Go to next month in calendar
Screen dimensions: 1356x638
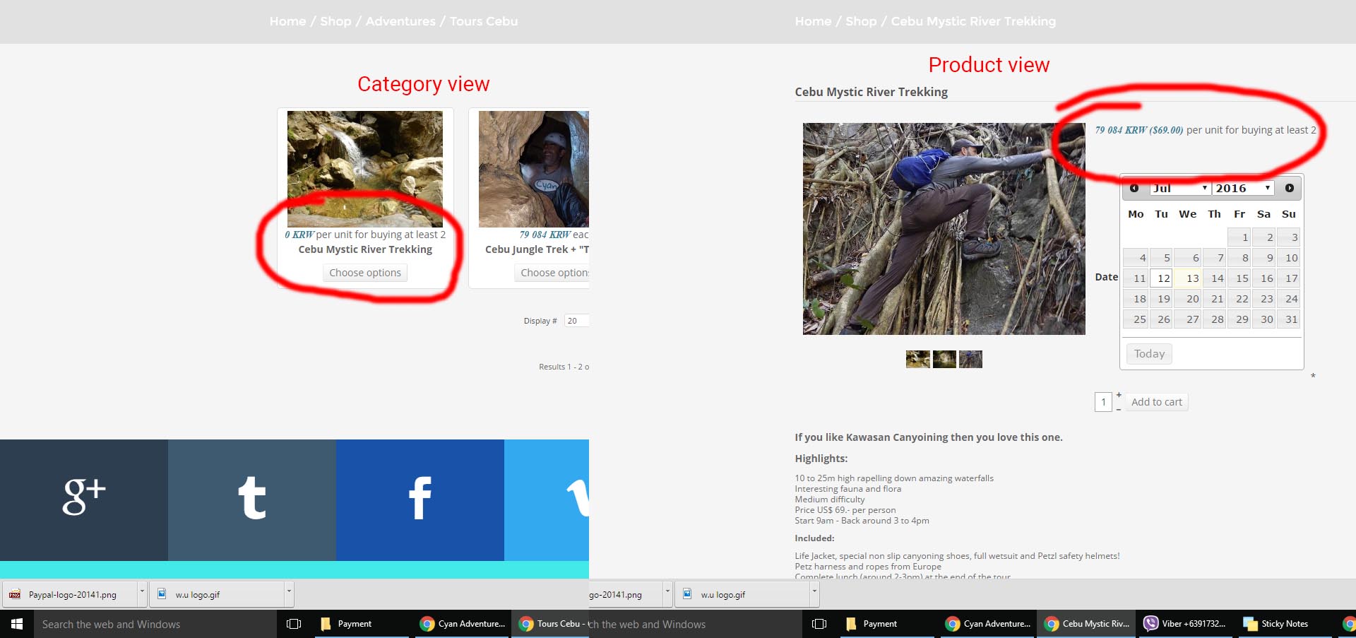[x=1289, y=188]
